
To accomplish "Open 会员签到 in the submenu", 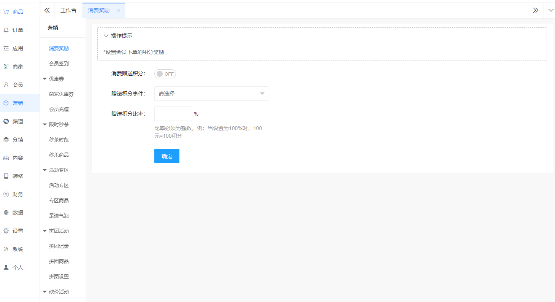I will [x=59, y=64].
